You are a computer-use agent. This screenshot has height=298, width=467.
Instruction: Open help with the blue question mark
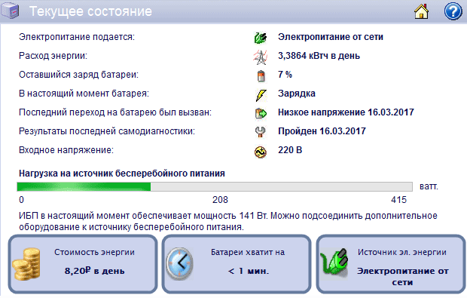tap(453, 11)
